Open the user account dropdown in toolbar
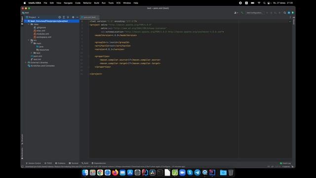This screenshot has height=178, width=316. [x=236, y=13]
